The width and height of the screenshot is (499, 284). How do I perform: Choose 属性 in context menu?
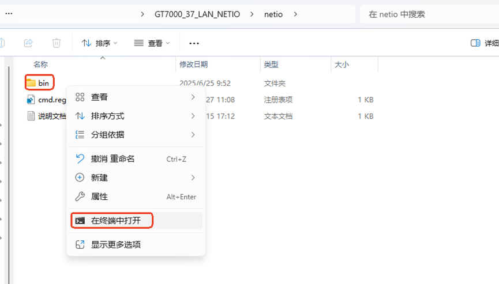pyautogui.click(x=136, y=196)
